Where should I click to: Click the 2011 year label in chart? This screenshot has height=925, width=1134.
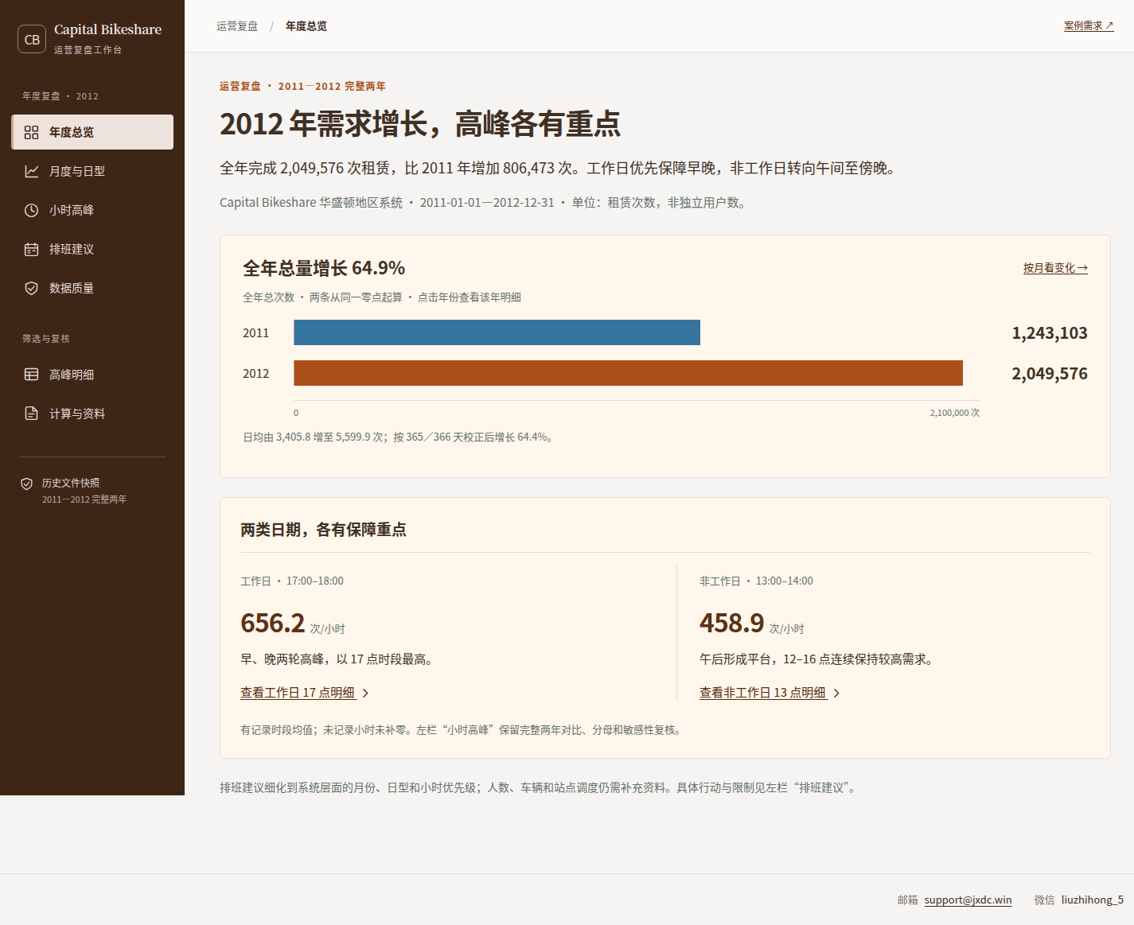(255, 333)
